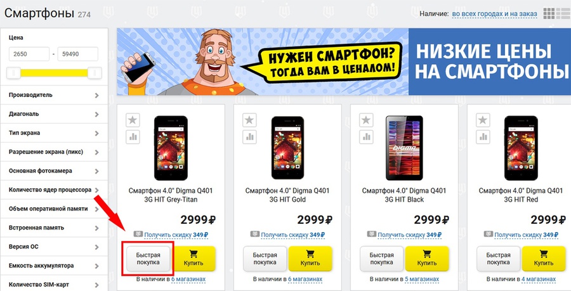
Task: Add Digma Q401 Grey-Titan to favorites star
Action: tap(133, 120)
